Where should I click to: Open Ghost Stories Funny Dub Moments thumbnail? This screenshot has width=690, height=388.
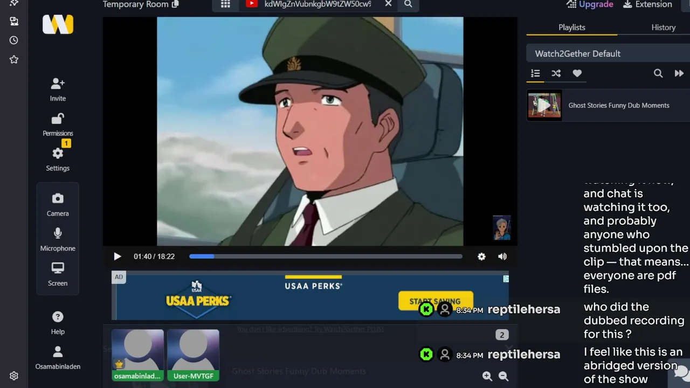click(x=544, y=105)
